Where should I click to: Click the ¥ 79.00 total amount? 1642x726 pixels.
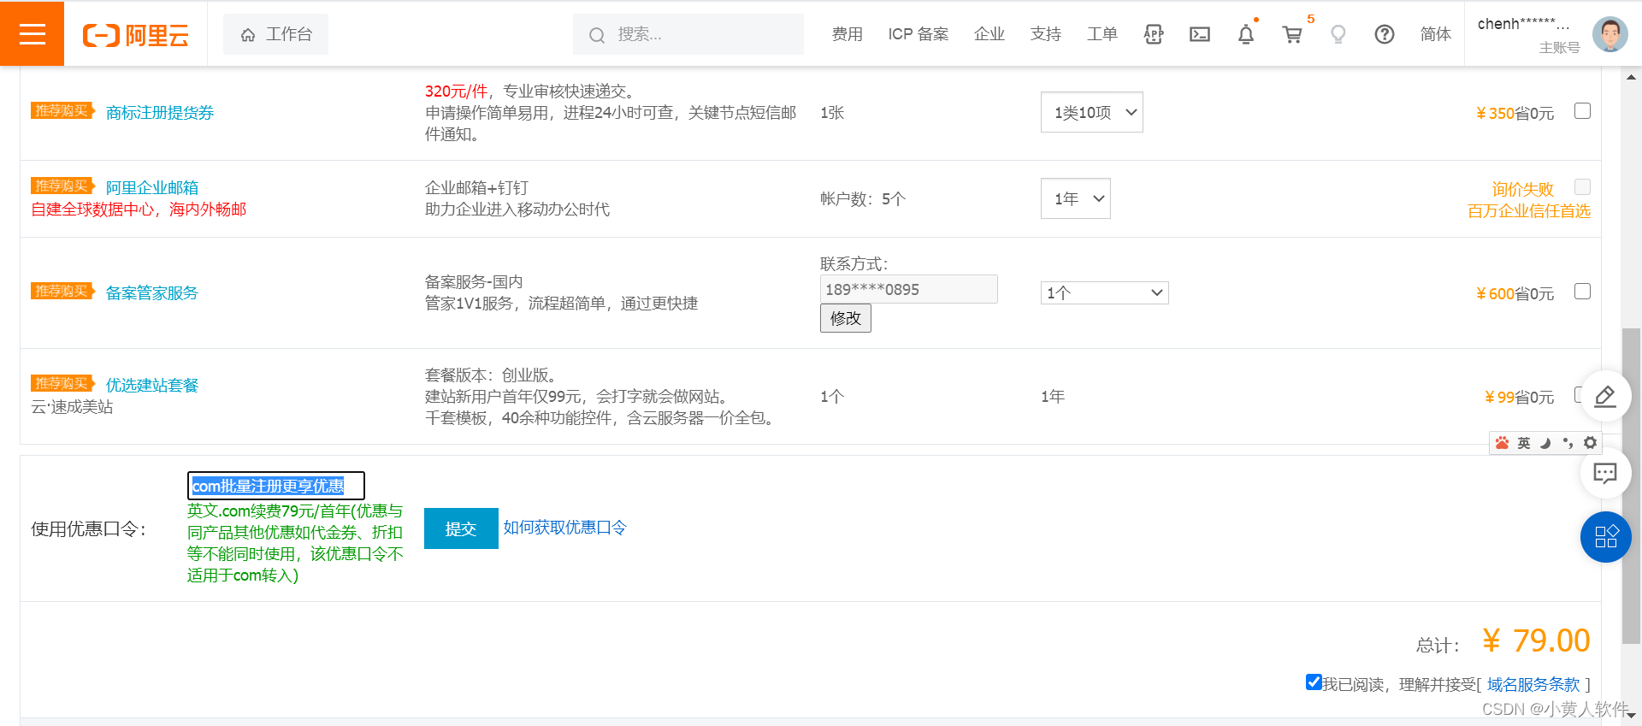click(1536, 640)
